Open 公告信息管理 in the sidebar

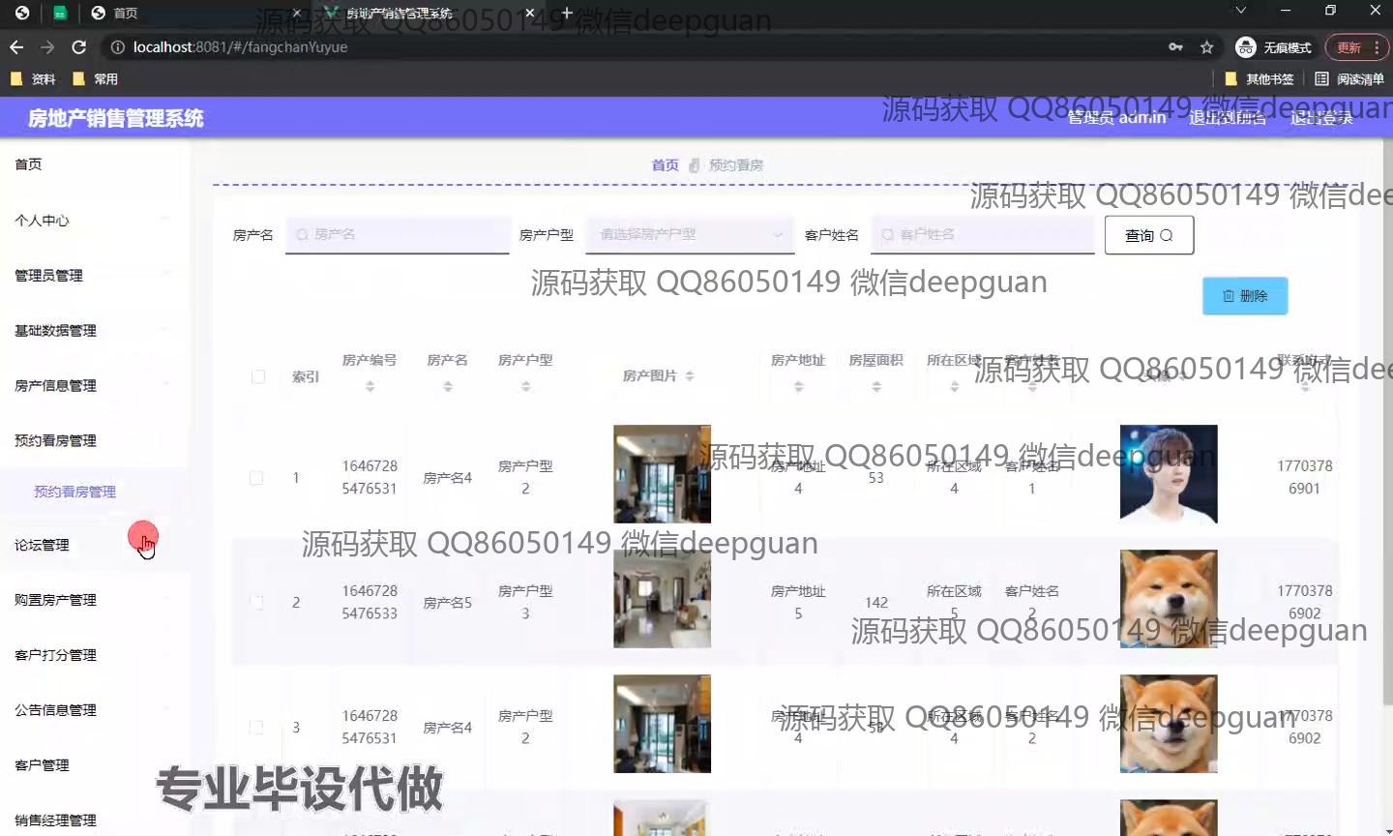(x=94, y=710)
